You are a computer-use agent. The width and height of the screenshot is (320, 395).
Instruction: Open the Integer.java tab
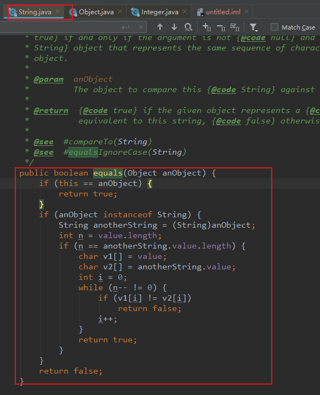[x=159, y=12]
